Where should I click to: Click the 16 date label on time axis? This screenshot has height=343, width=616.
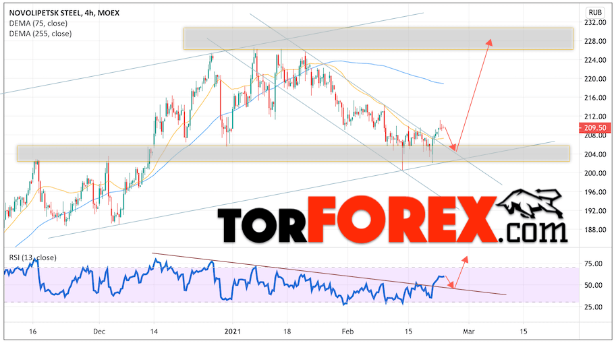(32, 332)
